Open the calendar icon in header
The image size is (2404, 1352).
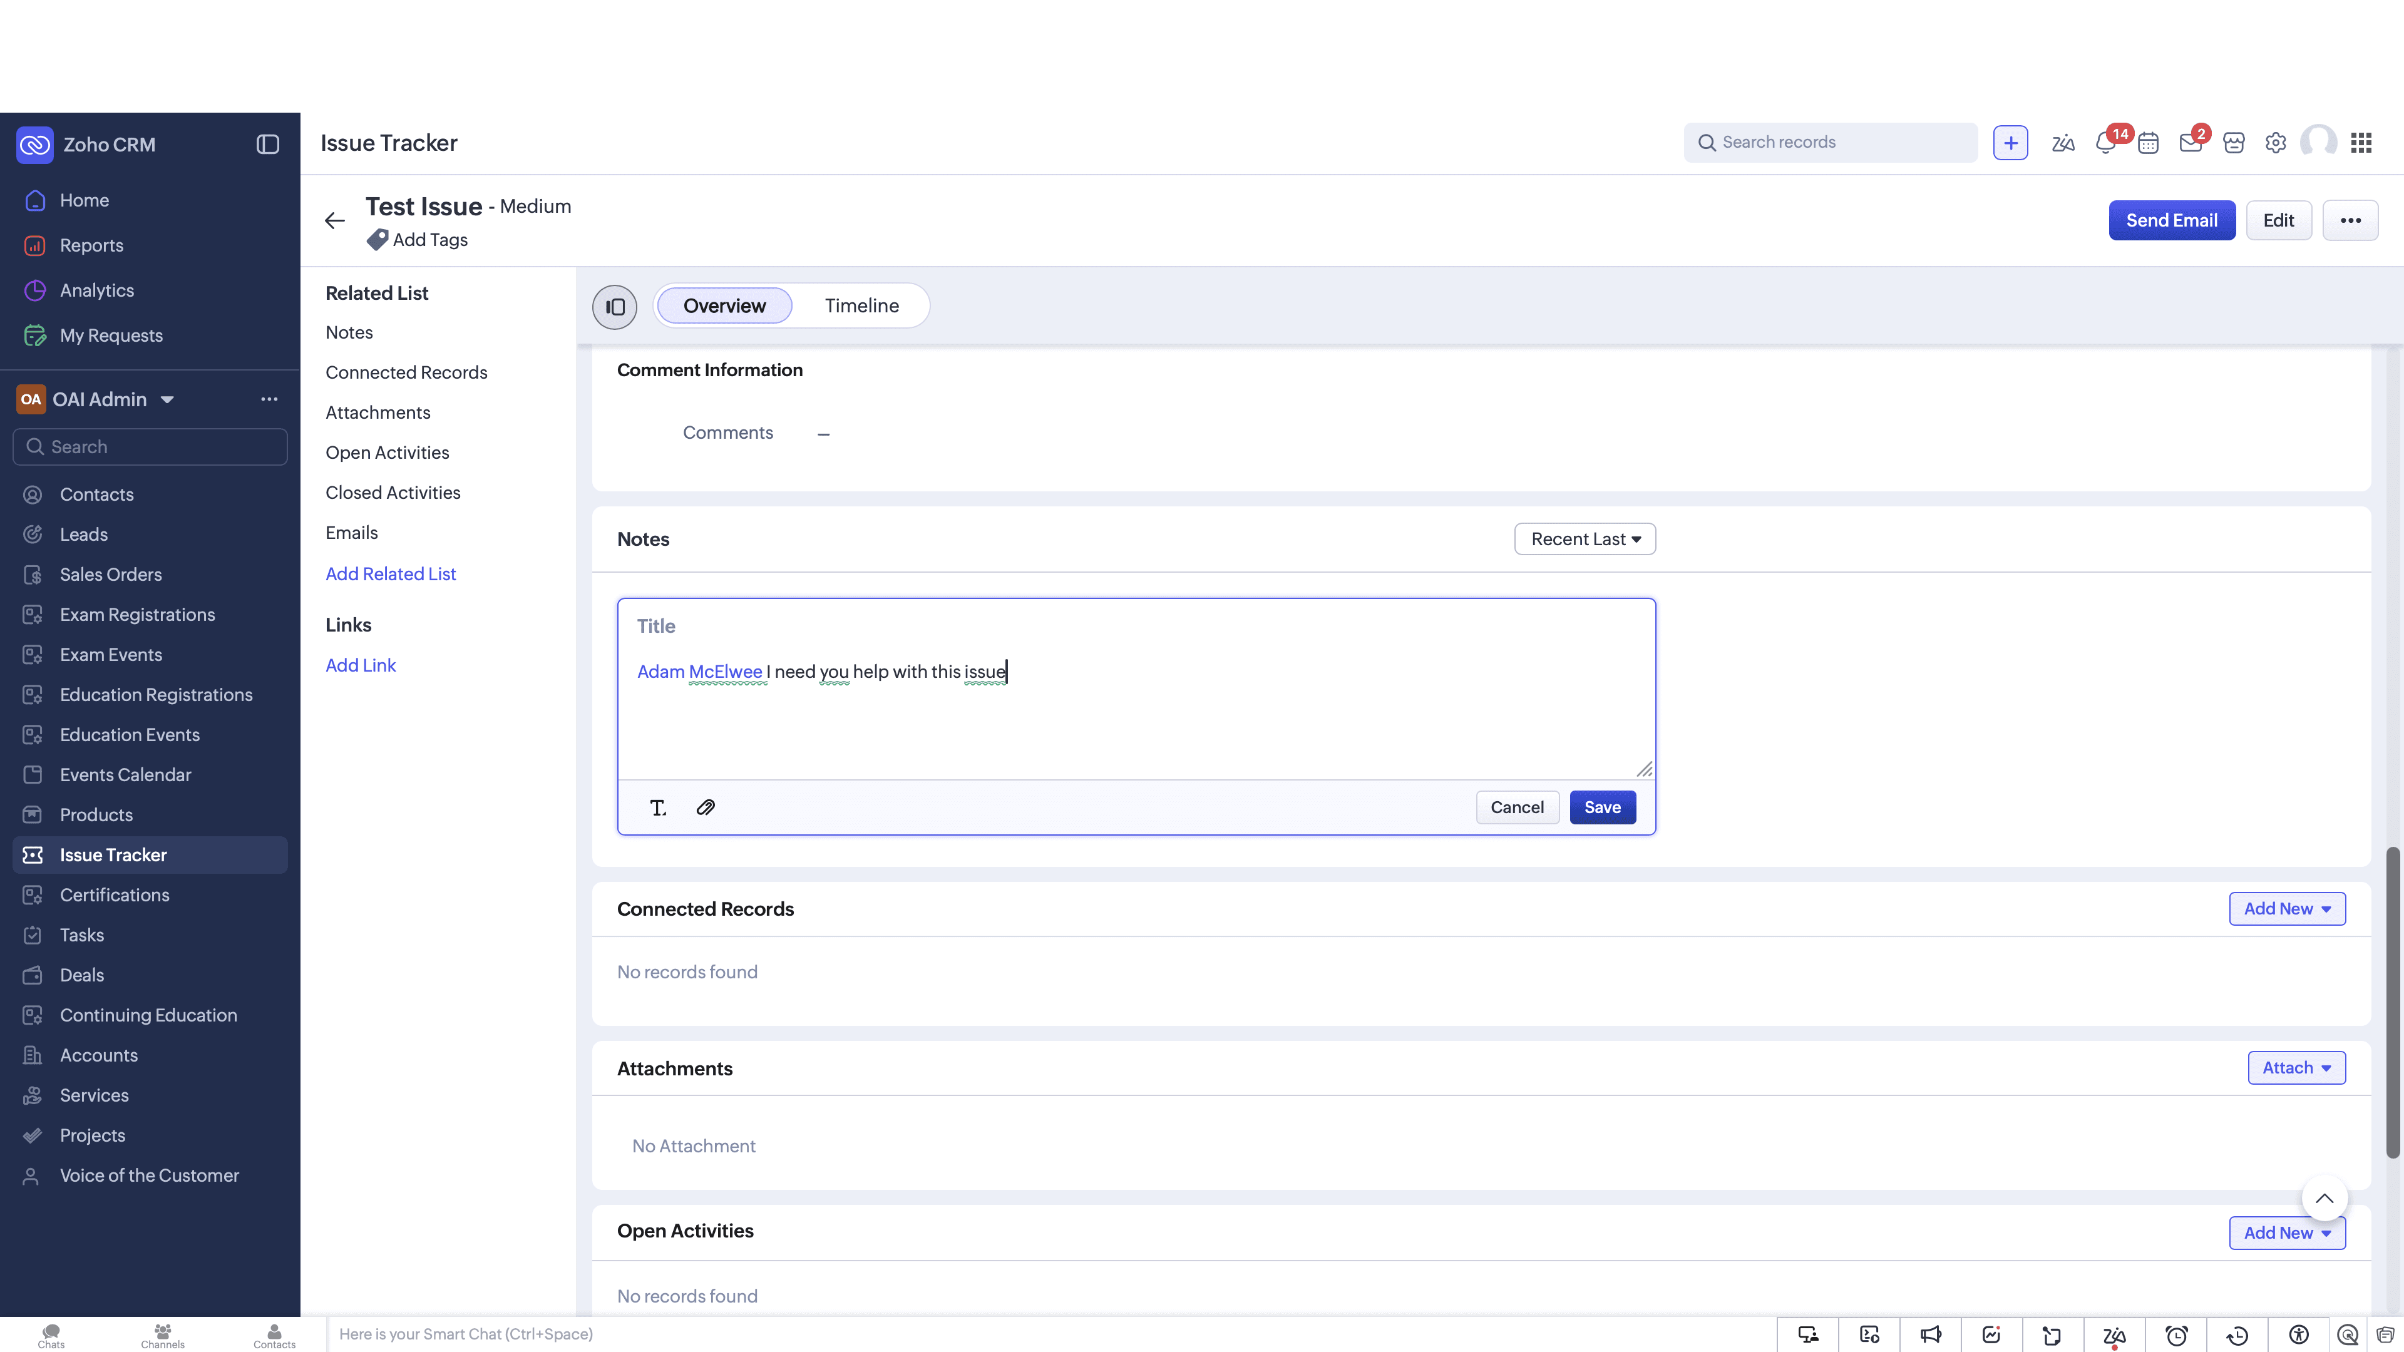(x=2149, y=143)
